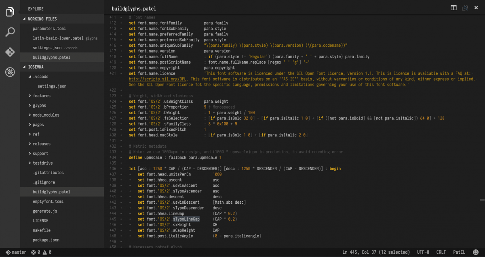Click line number 421 in gutter
This screenshot has height=257, width=485.
pyautogui.click(x=112, y=73)
